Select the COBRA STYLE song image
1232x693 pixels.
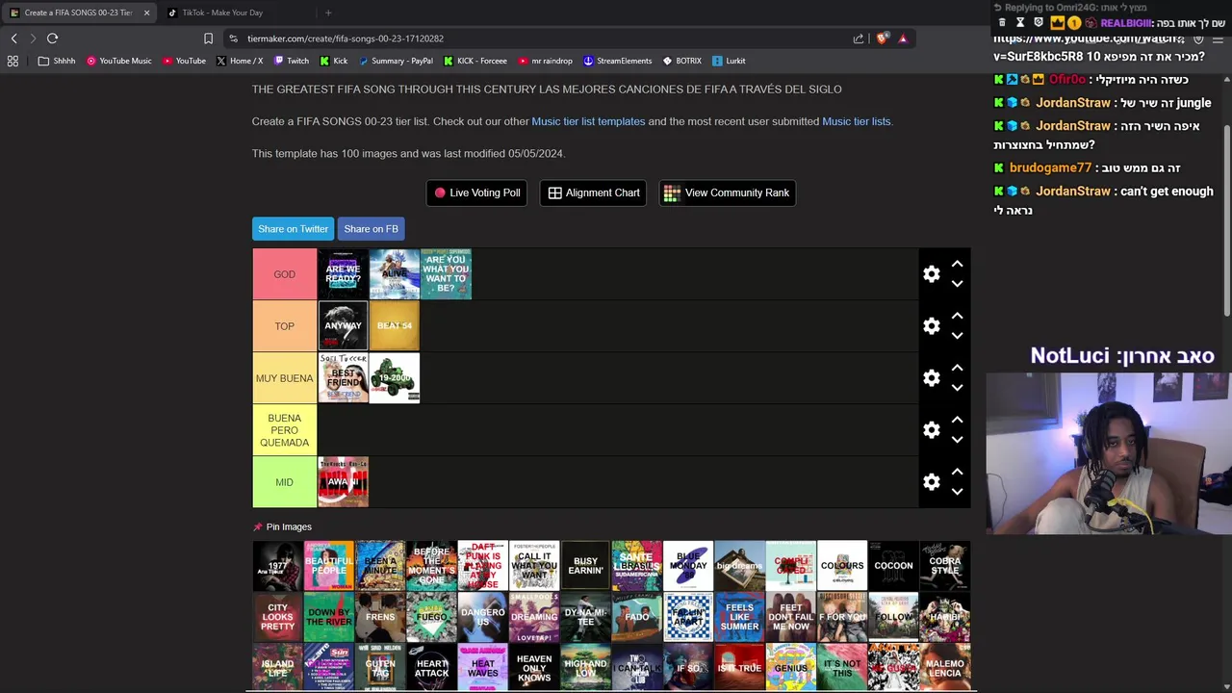[x=944, y=566]
